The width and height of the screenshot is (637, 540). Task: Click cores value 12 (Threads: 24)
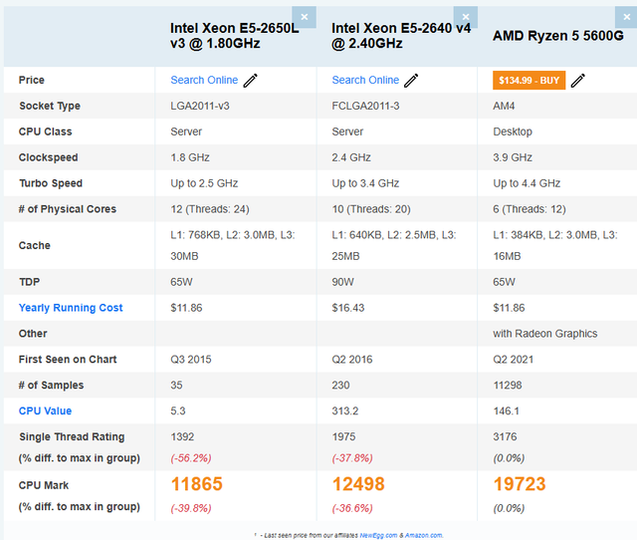[x=210, y=209]
